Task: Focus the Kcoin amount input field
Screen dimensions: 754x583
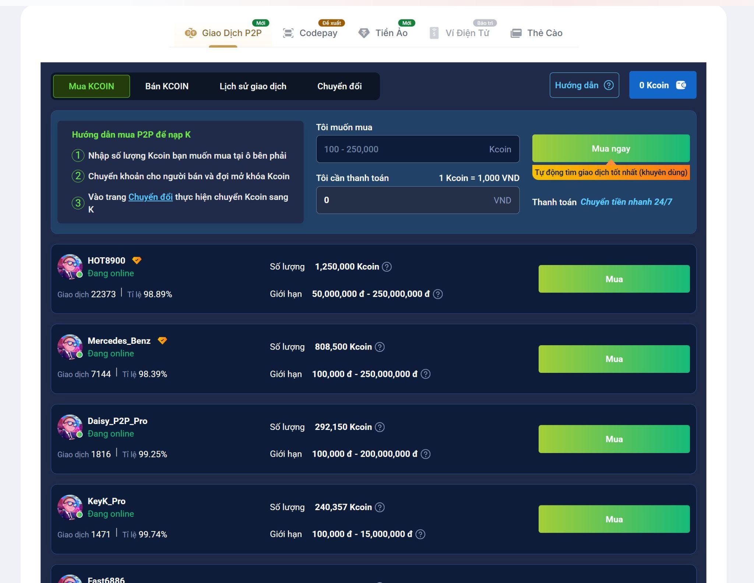Action: 401,149
